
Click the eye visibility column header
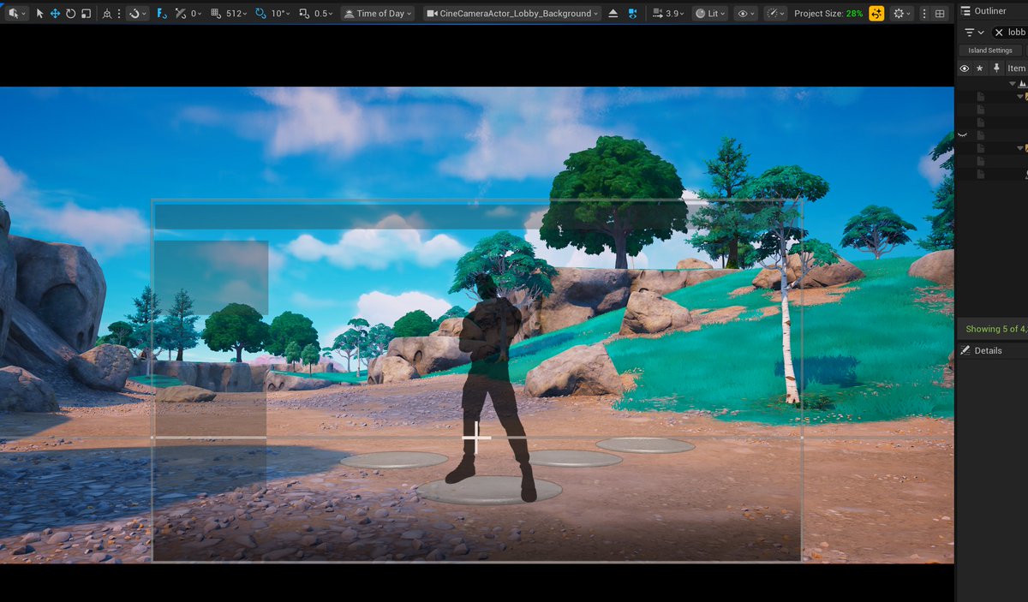pos(965,69)
